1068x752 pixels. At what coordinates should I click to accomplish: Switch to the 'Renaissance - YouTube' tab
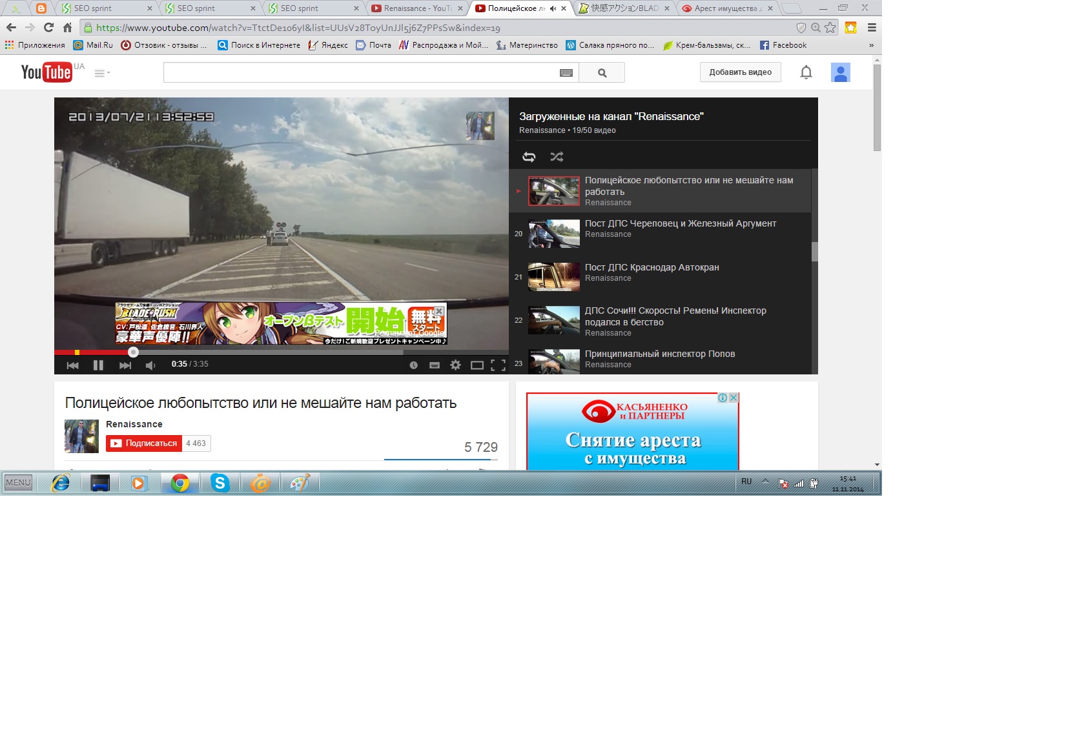[x=416, y=8]
